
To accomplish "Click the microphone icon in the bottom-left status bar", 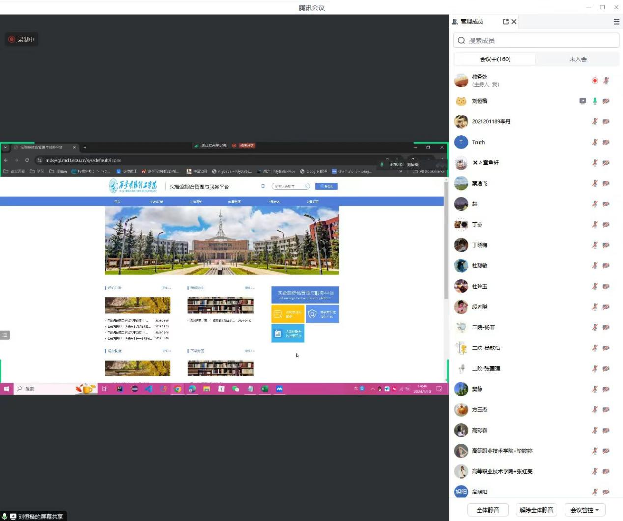I will [4, 516].
